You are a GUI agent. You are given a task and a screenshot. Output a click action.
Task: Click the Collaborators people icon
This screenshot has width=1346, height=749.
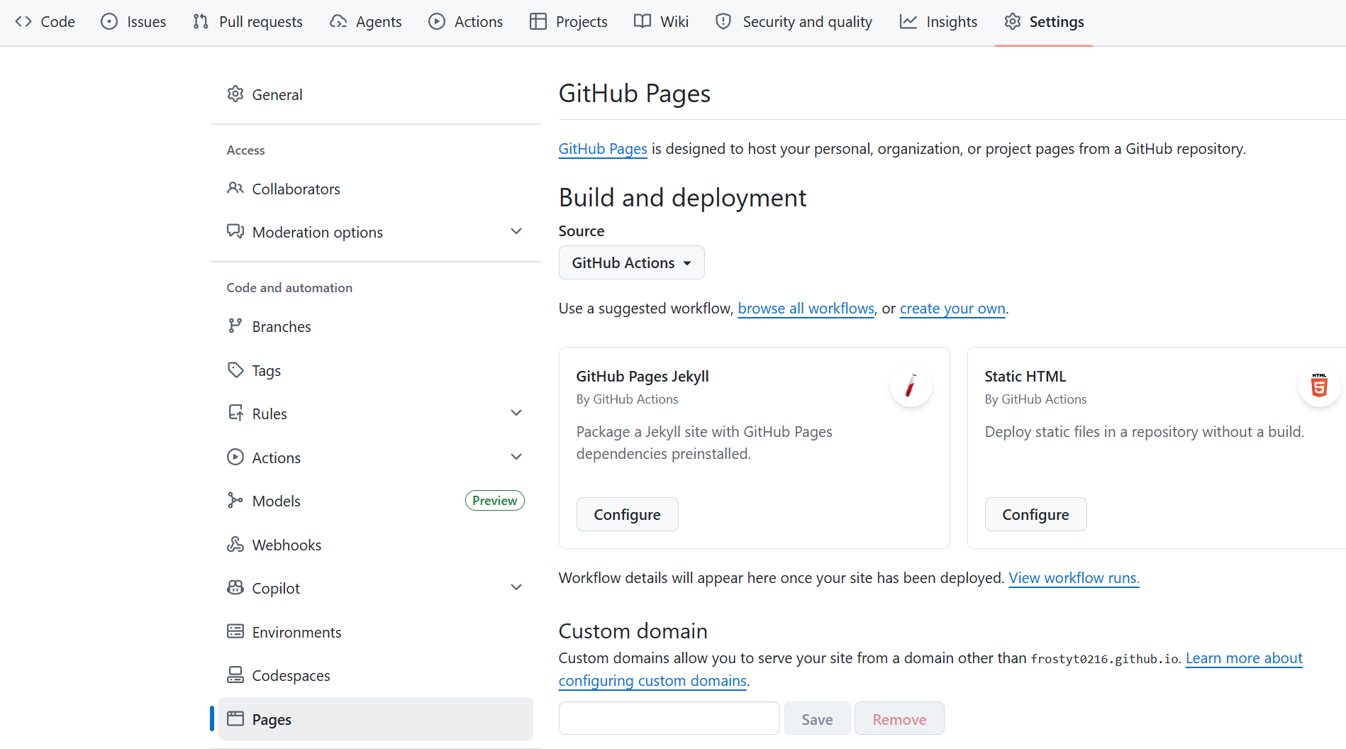(x=235, y=188)
